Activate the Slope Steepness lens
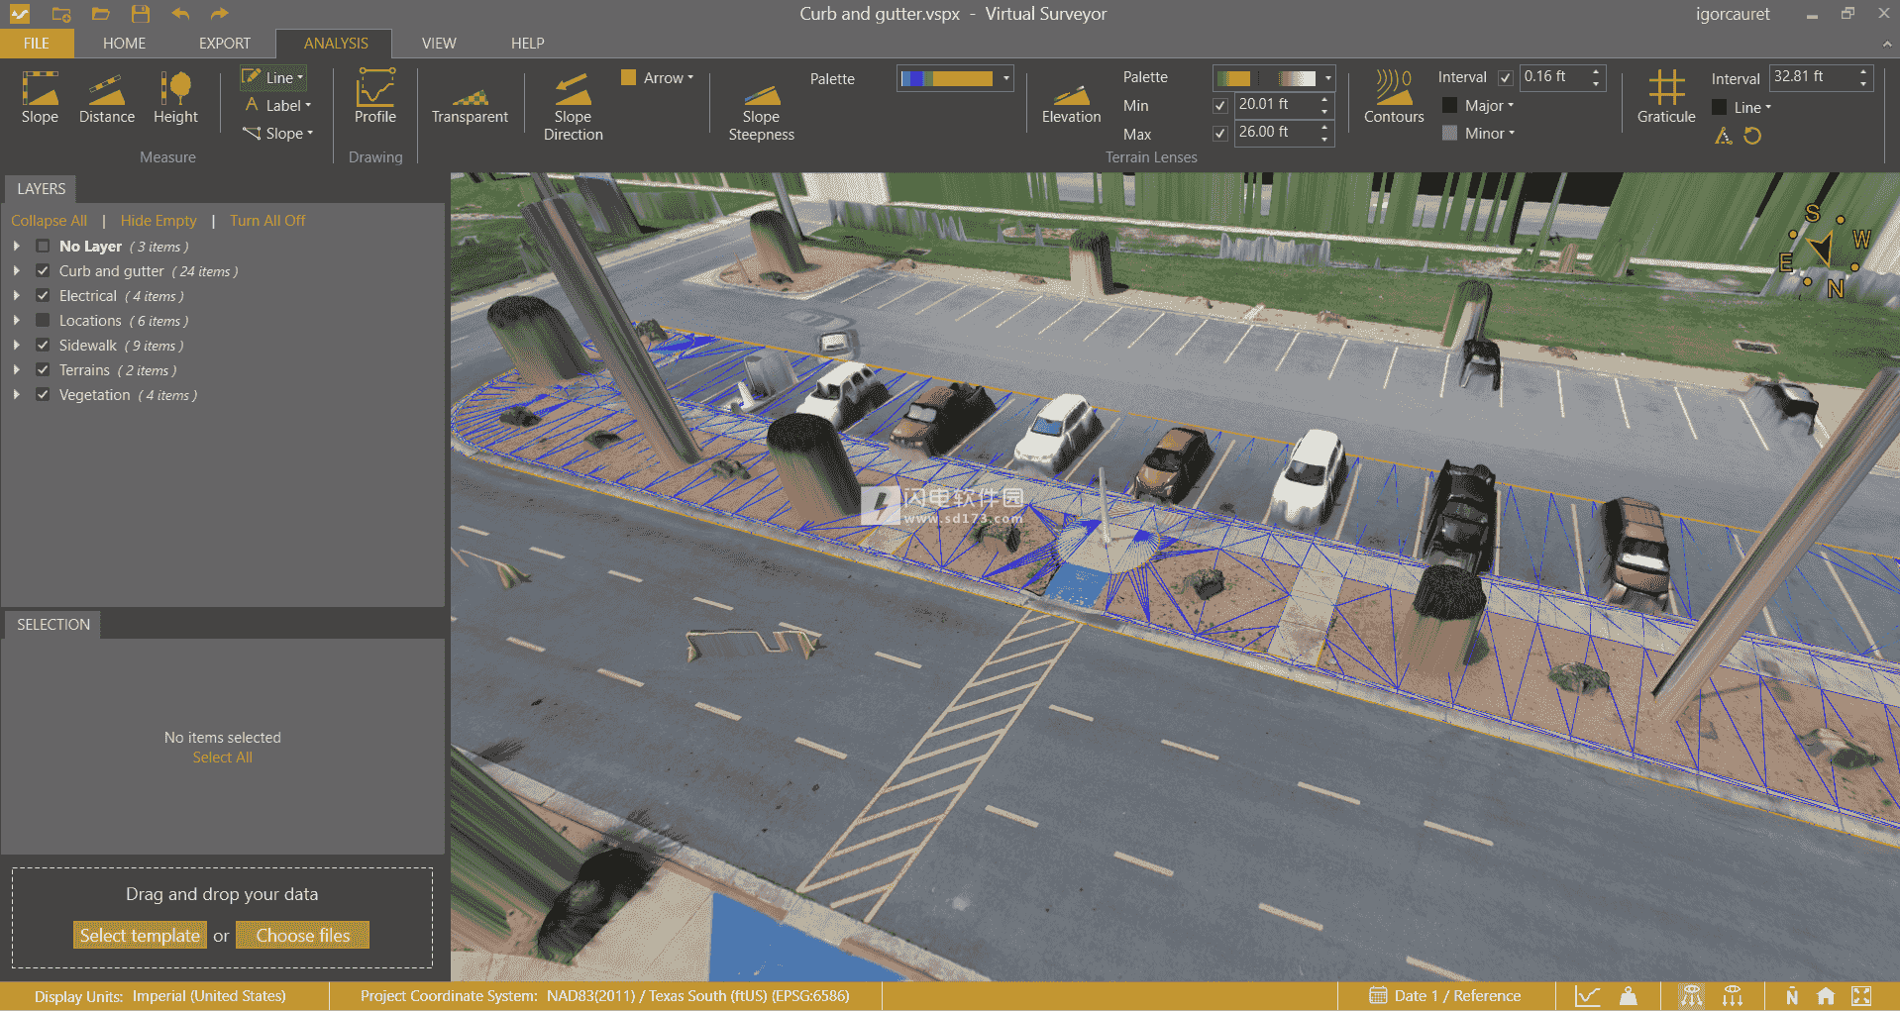This screenshot has width=1900, height=1011. (x=761, y=113)
